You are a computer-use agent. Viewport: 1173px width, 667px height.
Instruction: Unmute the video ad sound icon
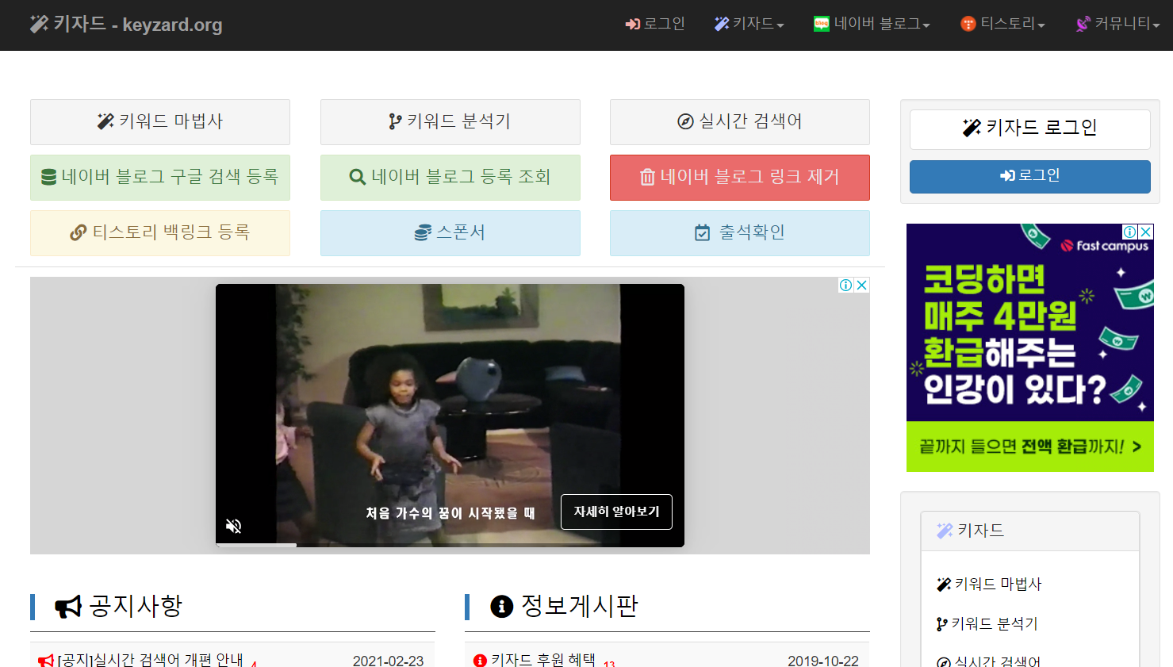[x=233, y=526]
